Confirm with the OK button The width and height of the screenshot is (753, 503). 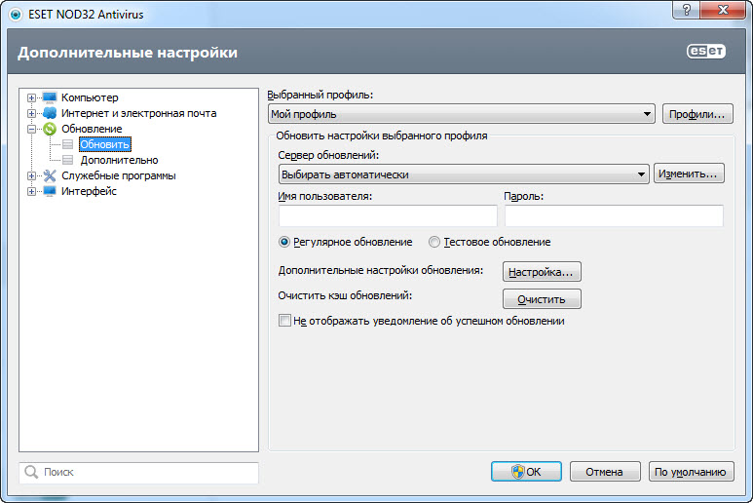point(526,472)
